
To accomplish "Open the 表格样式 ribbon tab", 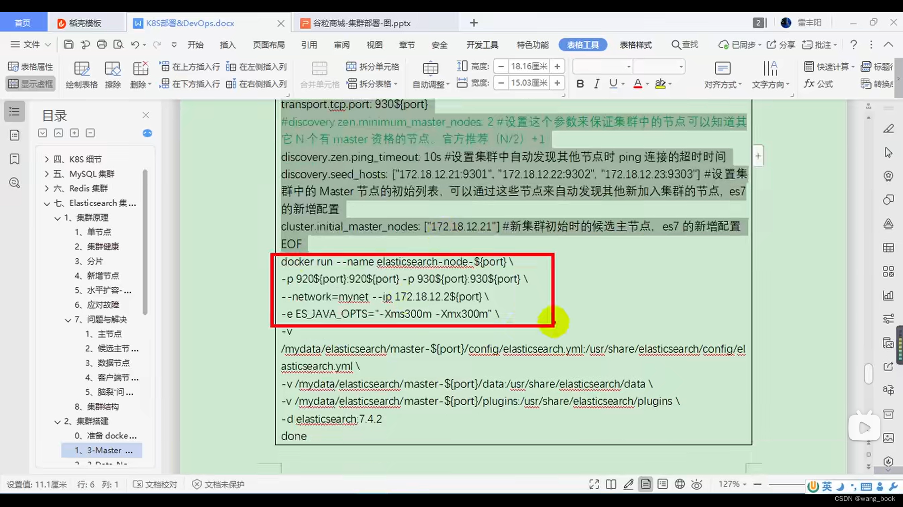I will click(635, 45).
